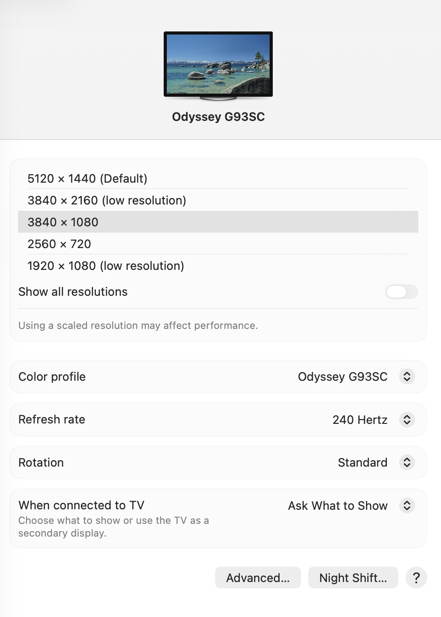
Task: Pick the 2560 × 720 resolution option
Action: [x=218, y=244]
